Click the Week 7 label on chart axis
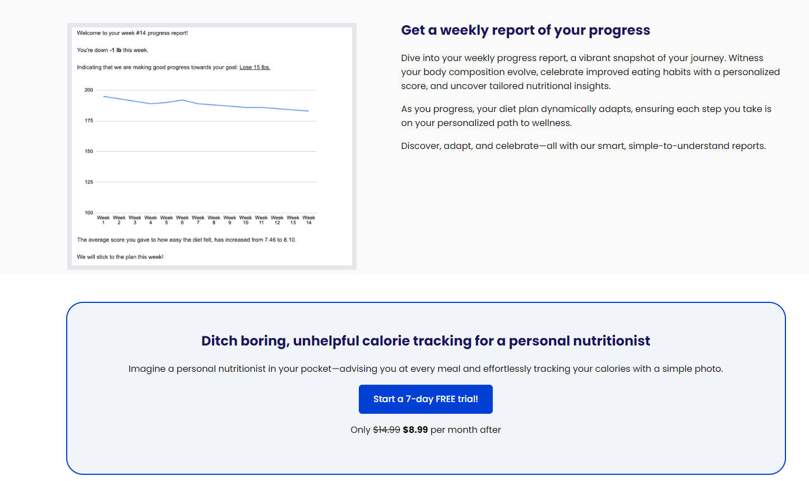The width and height of the screenshot is (809, 481). coord(198,220)
